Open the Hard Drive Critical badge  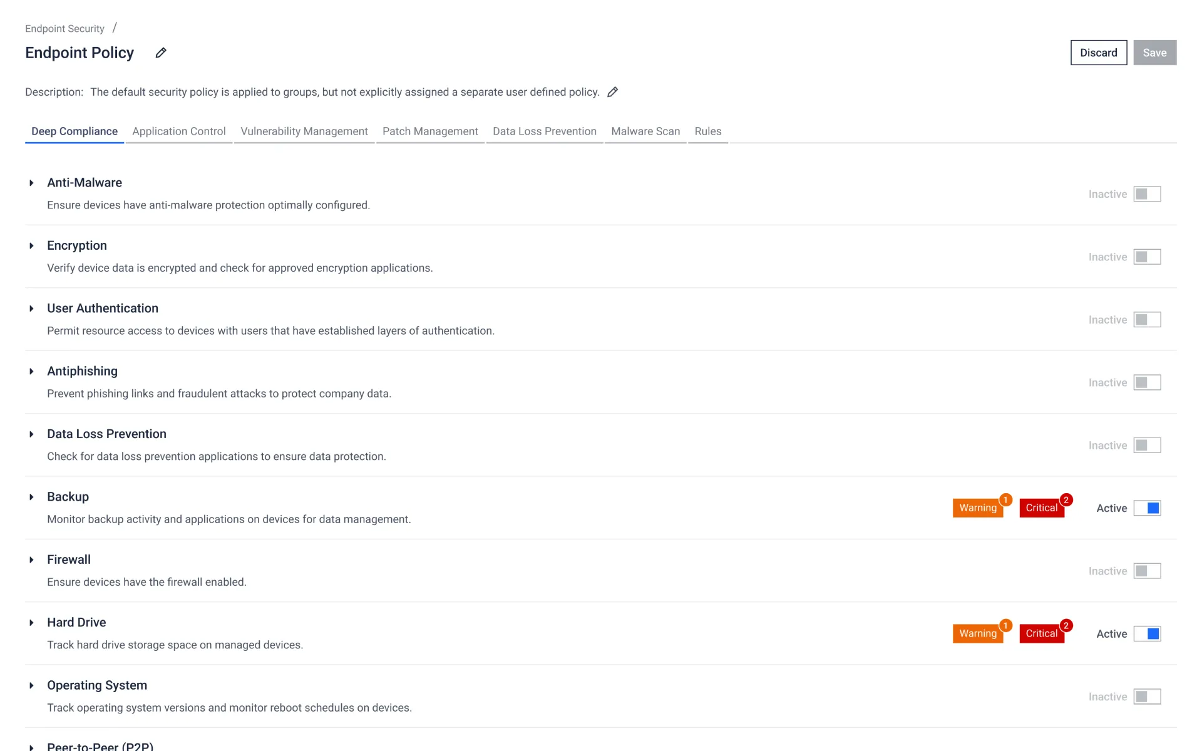click(x=1042, y=633)
